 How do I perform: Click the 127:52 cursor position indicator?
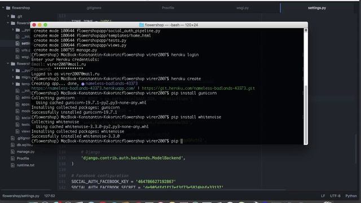(50, 196)
